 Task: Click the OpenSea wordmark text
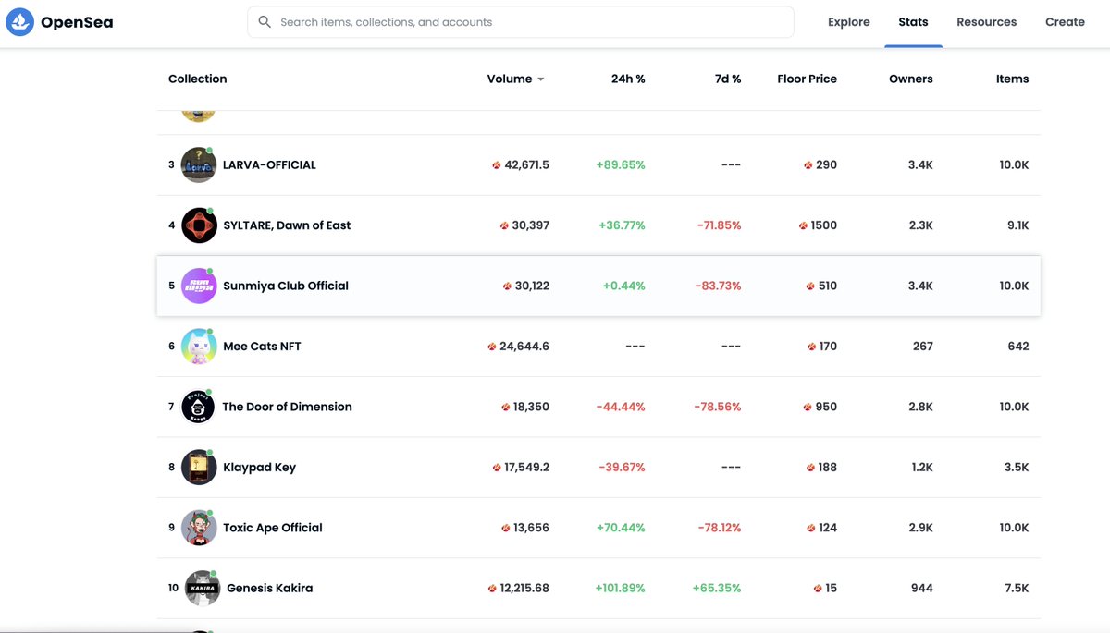click(x=77, y=22)
